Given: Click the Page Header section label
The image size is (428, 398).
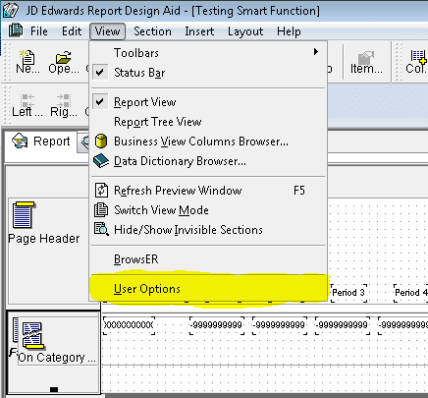Looking at the screenshot, I should point(44,239).
